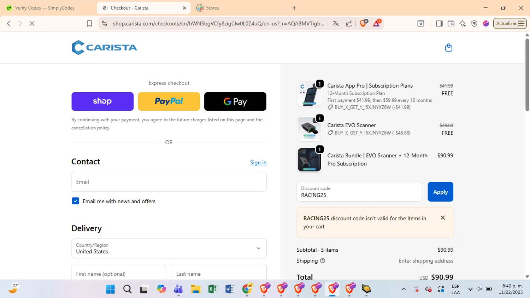Focus the Discount code field

(359, 192)
